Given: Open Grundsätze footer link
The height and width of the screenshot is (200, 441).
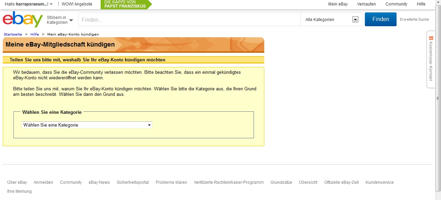Looking at the screenshot, I should pos(281,182).
